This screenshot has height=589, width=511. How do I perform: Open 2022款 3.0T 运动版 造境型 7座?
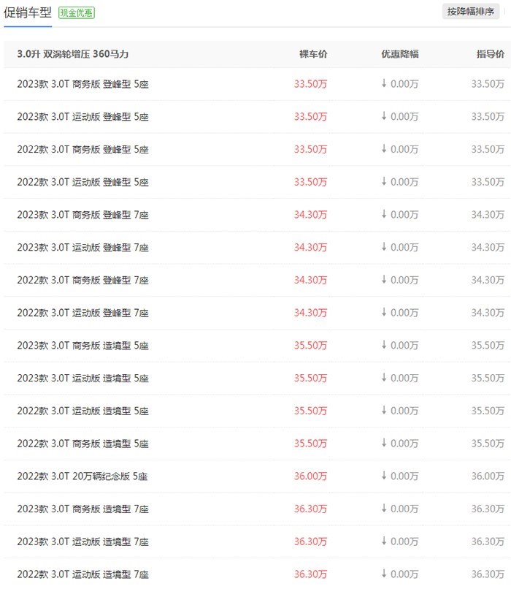(x=83, y=574)
